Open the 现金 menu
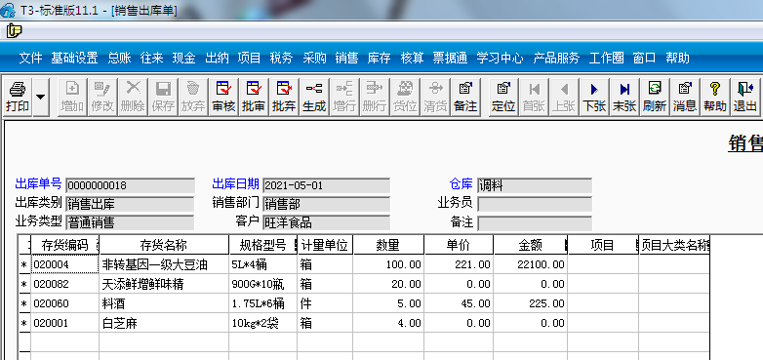 click(x=184, y=59)
